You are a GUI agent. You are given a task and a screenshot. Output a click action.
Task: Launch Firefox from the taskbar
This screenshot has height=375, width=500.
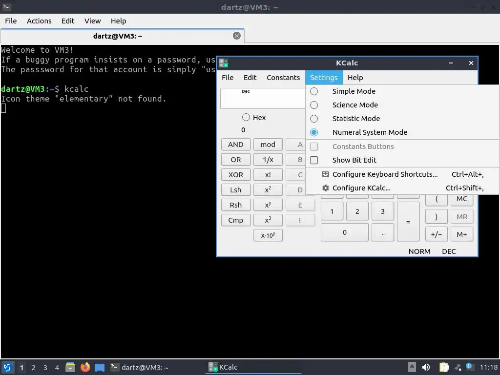coord(85,367)
